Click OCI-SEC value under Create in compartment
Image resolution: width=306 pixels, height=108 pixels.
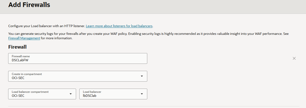point(18,78)
